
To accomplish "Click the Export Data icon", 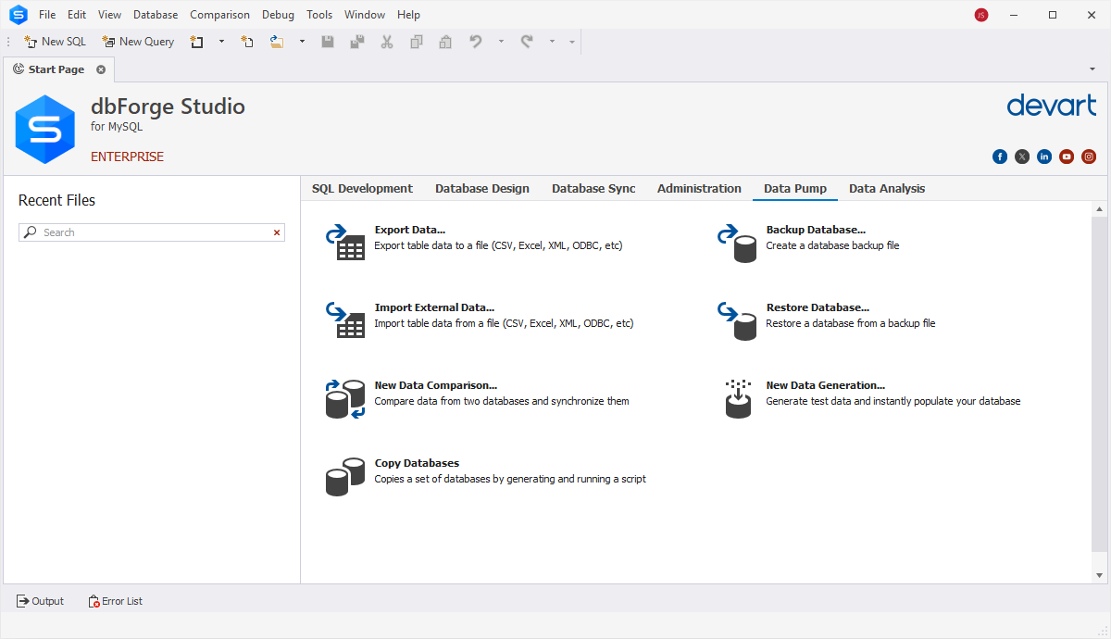I will (x=345, y=241).
